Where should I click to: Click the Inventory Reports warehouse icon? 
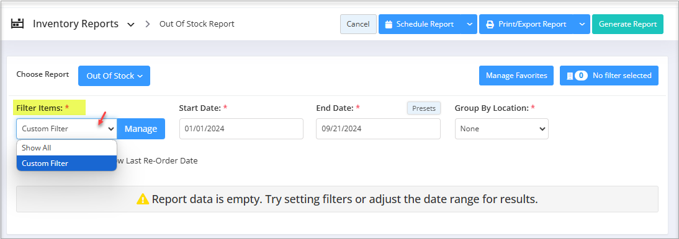coord(17,24)
